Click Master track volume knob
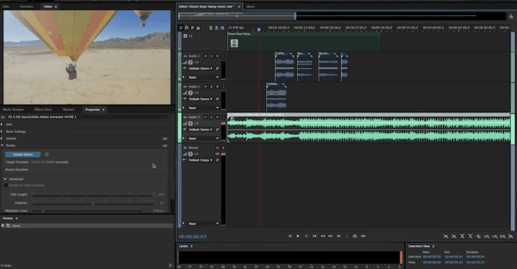Image resolution: width=517 pixels, height=269 pixels. tap(190, 154)
